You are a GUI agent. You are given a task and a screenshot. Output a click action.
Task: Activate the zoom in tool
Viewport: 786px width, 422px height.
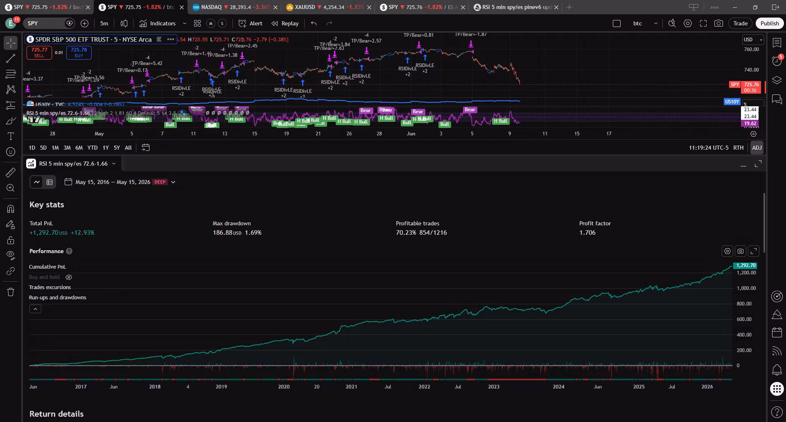coord(11,188)
